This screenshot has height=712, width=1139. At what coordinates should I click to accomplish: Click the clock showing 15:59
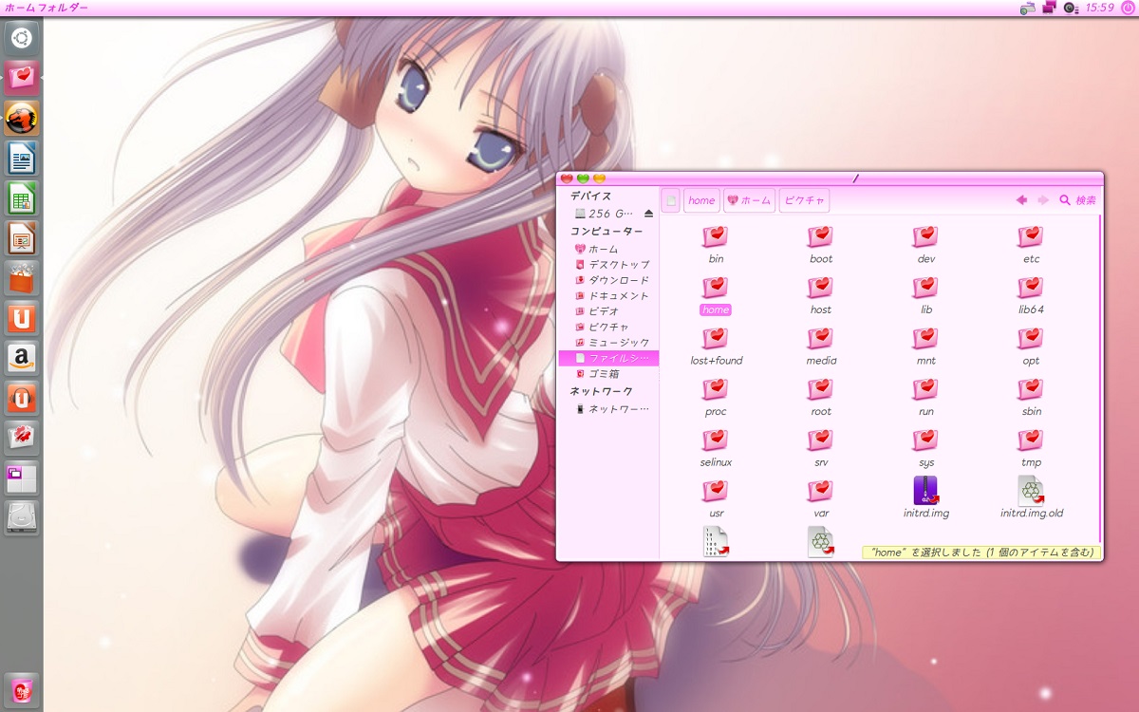1099,8
